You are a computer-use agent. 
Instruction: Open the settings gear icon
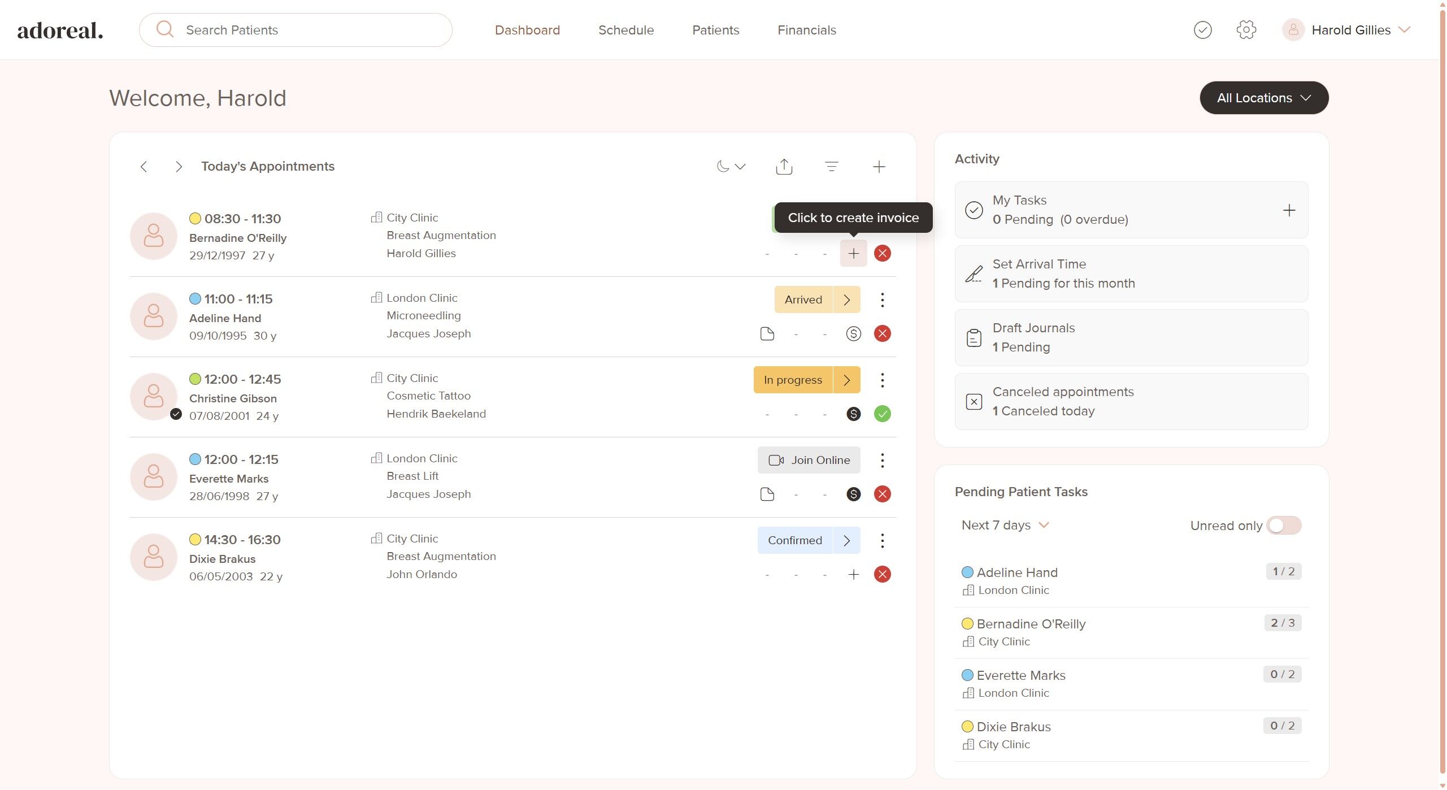[1246, 30]
